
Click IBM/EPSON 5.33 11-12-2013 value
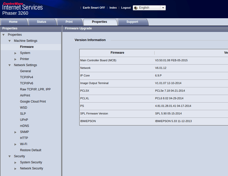(x=173, y=121)
